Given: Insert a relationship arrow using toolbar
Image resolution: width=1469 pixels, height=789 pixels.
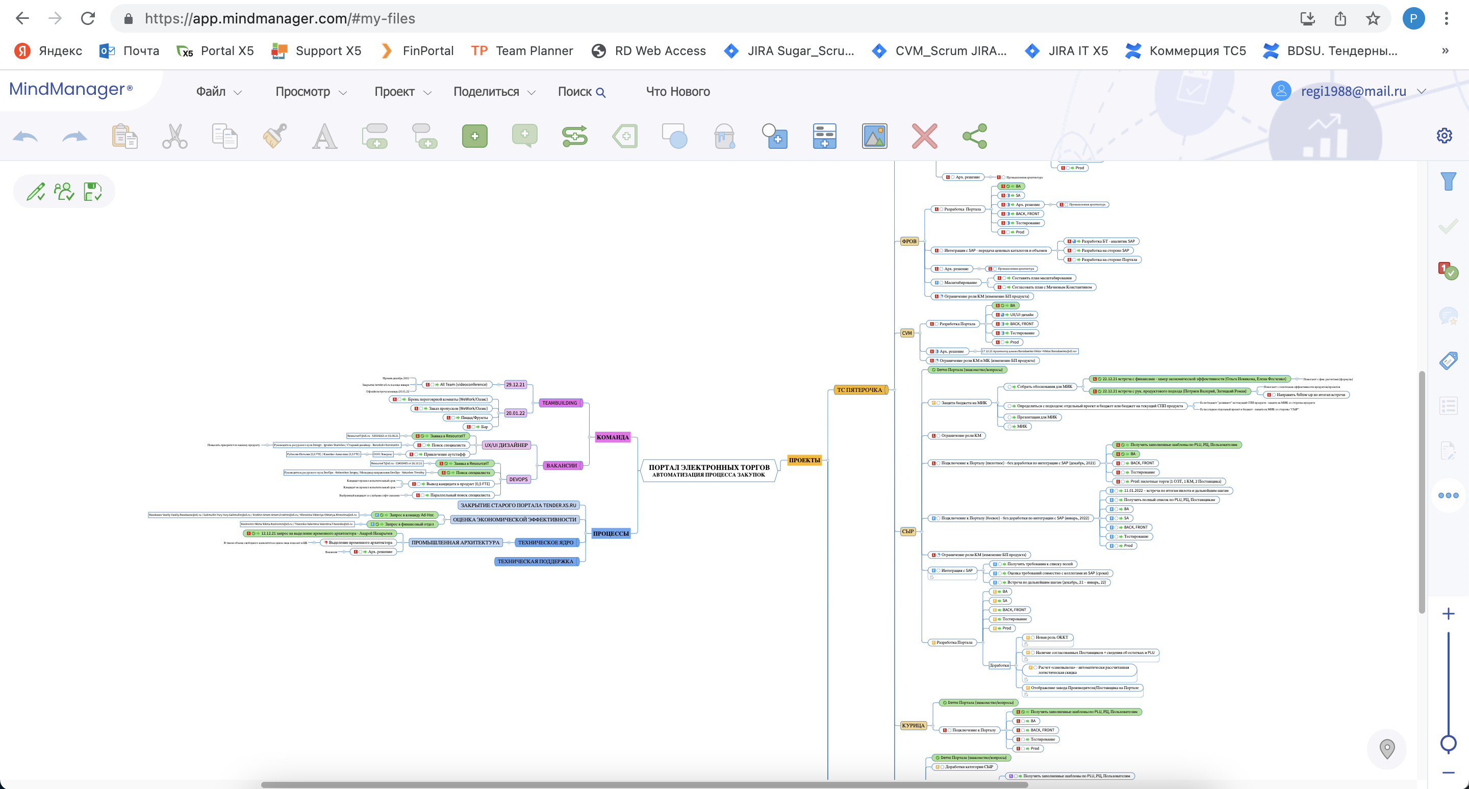Looking at the screenshot, I should 574,136.
